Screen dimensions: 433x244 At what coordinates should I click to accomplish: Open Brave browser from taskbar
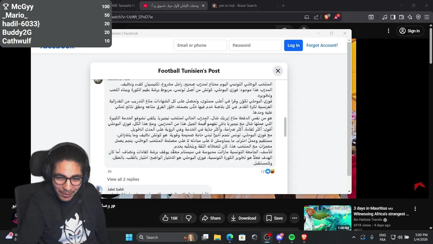[x=304, y=237]
